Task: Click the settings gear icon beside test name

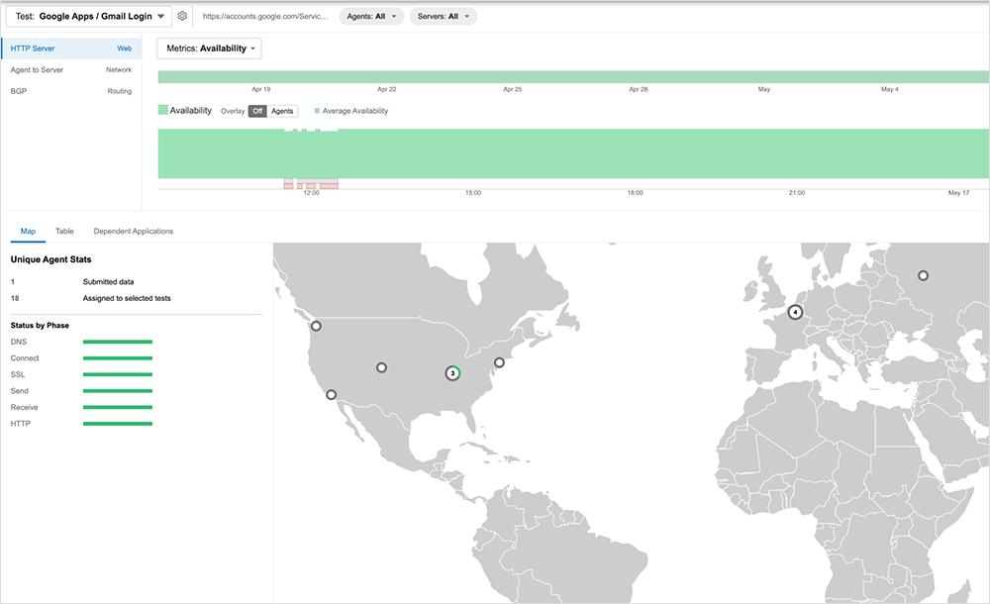Action: 182,16
